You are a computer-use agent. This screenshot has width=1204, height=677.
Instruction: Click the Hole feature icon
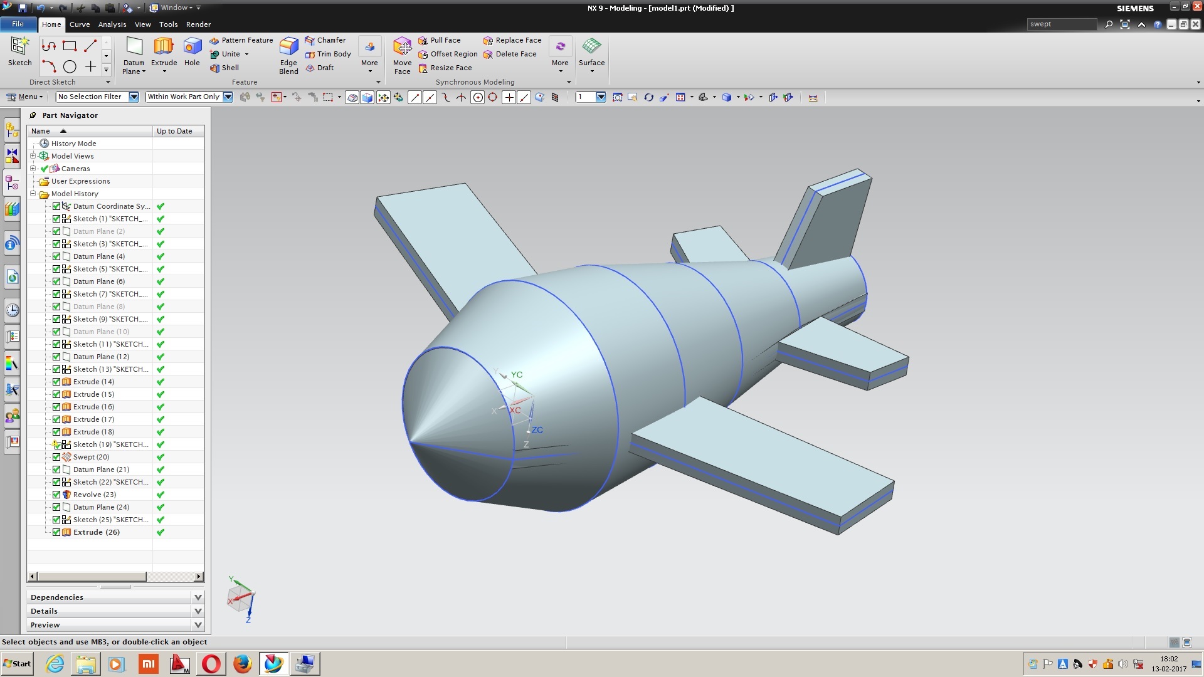tap(192, 48)
